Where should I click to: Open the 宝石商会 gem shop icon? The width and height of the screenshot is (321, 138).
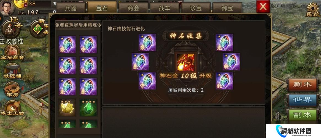click(x=12, y=52)
